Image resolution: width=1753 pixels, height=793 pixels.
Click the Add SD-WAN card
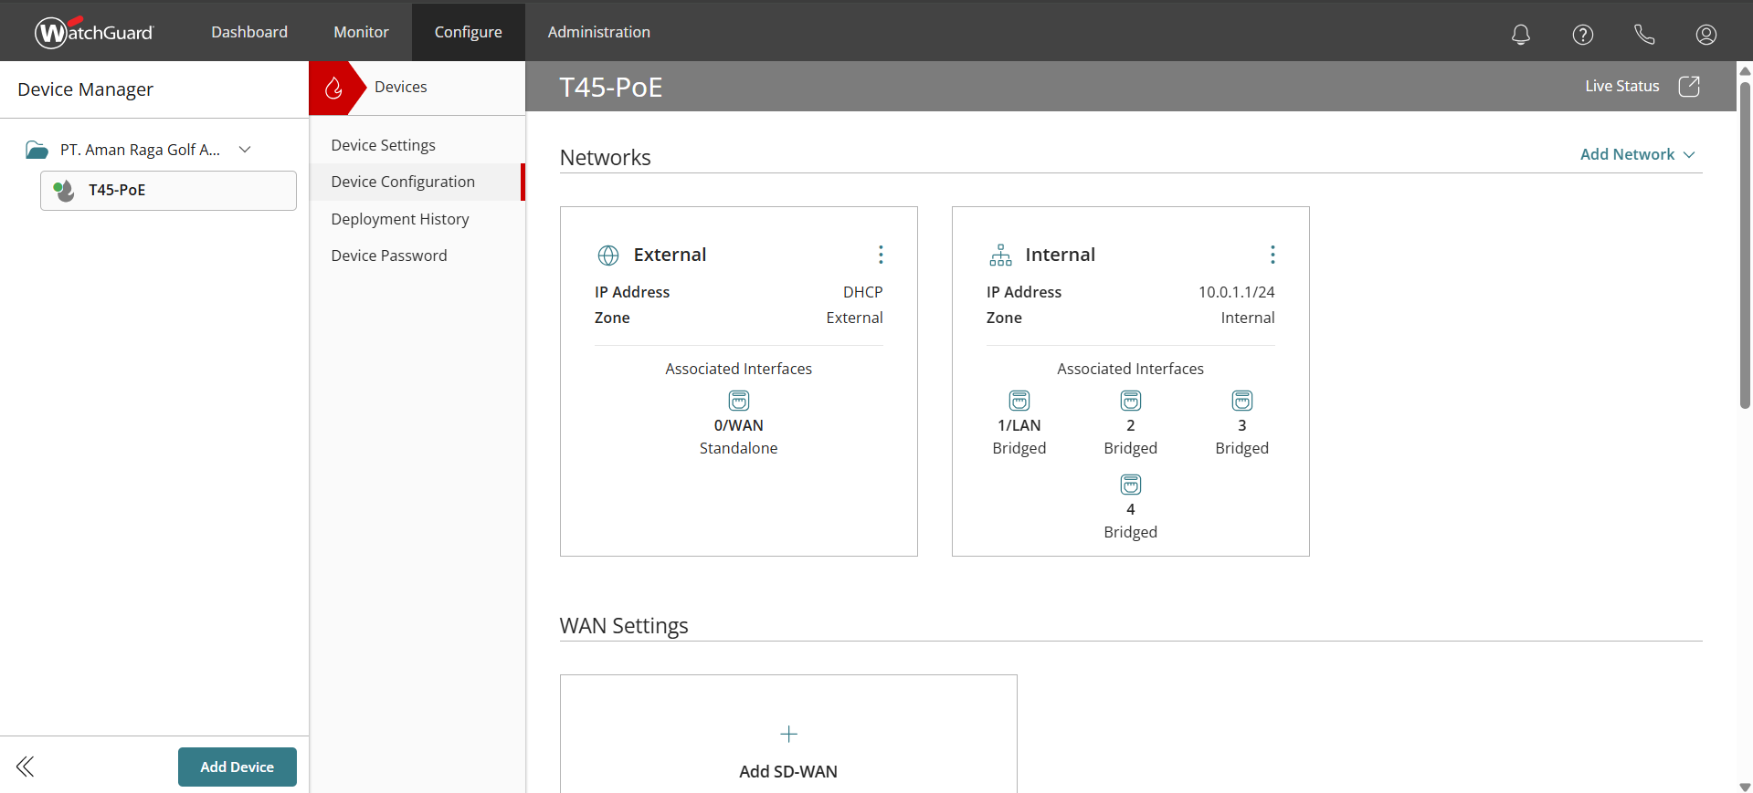[788, 734]
